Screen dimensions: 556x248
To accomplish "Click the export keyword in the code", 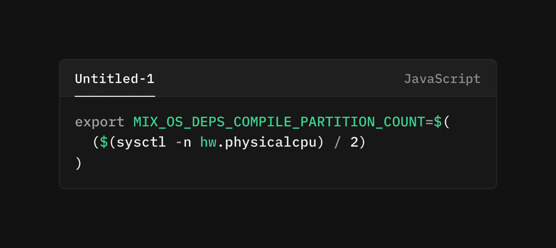I will (x=100, y=122).
